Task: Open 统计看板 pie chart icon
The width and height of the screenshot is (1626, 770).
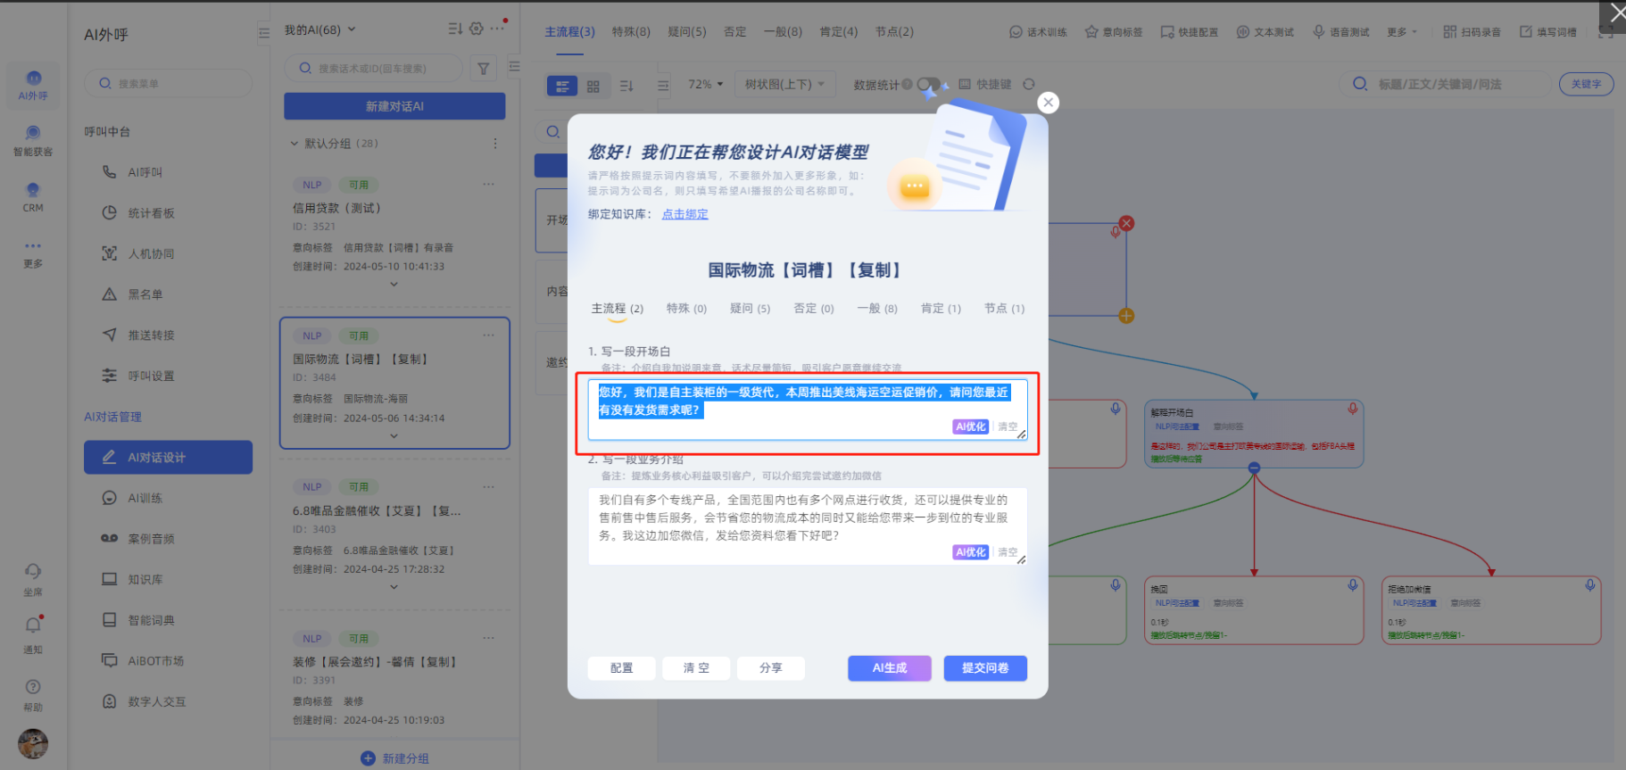Action: click(x=109, y=213)
